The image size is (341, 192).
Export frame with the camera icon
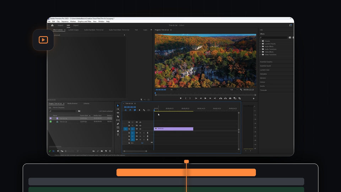click(230, 98)
